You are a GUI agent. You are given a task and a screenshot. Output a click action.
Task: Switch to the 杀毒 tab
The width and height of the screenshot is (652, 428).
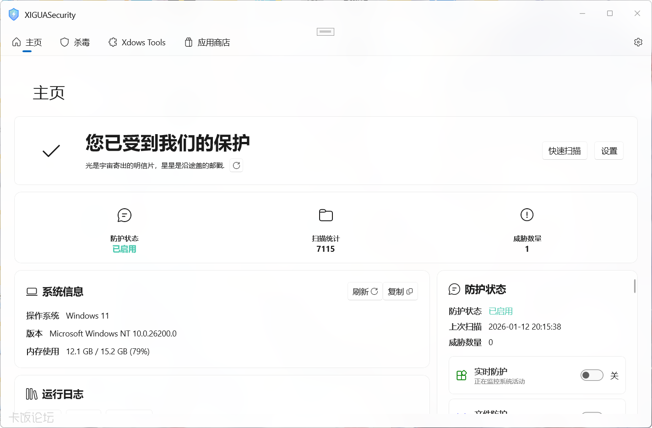click(x=75, y=43)
